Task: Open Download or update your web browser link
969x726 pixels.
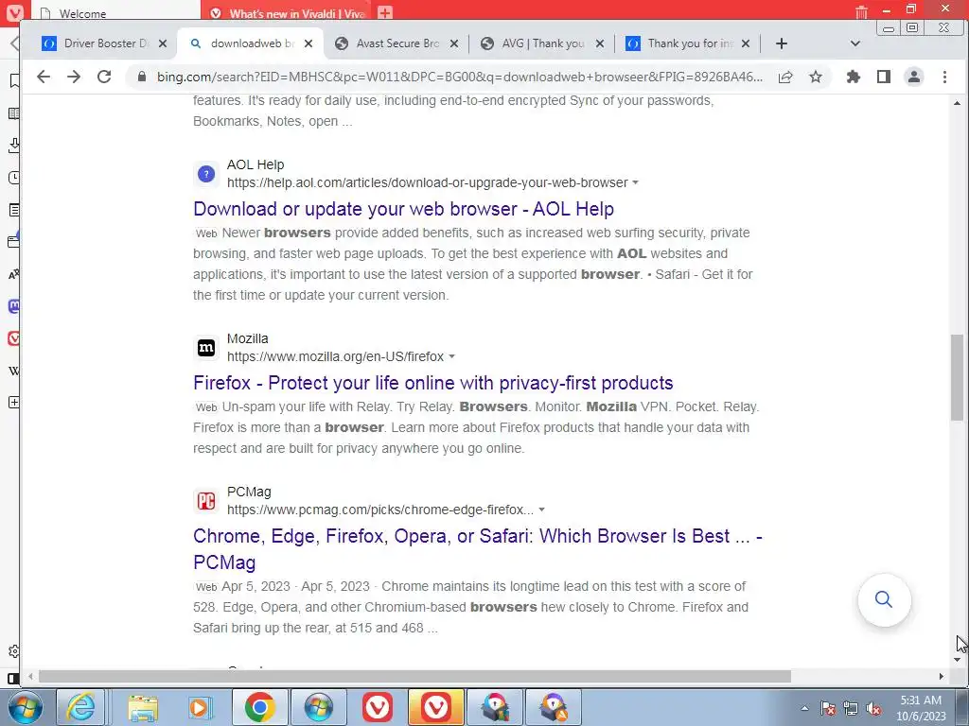Action: click(x=403, y=209)
